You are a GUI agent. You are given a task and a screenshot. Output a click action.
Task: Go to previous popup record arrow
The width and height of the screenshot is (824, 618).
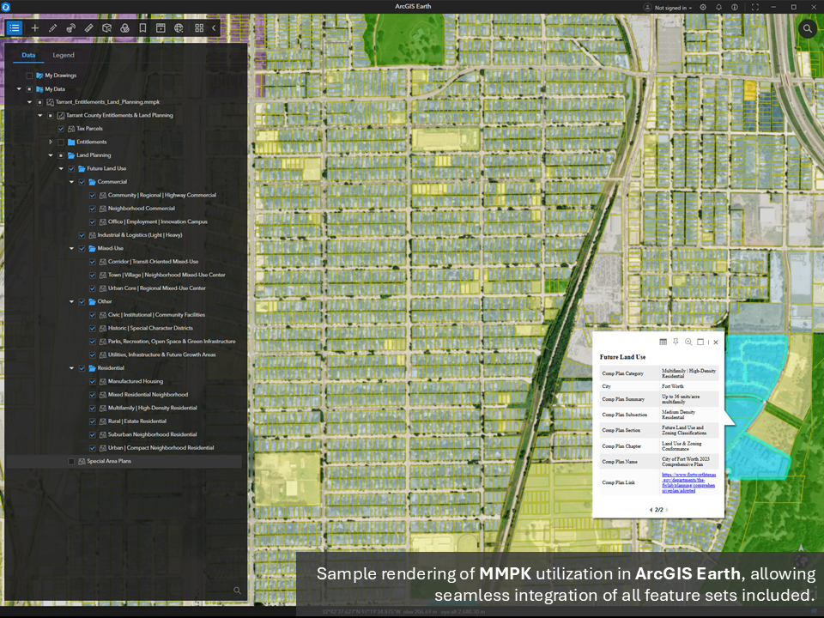click(651, 510)
